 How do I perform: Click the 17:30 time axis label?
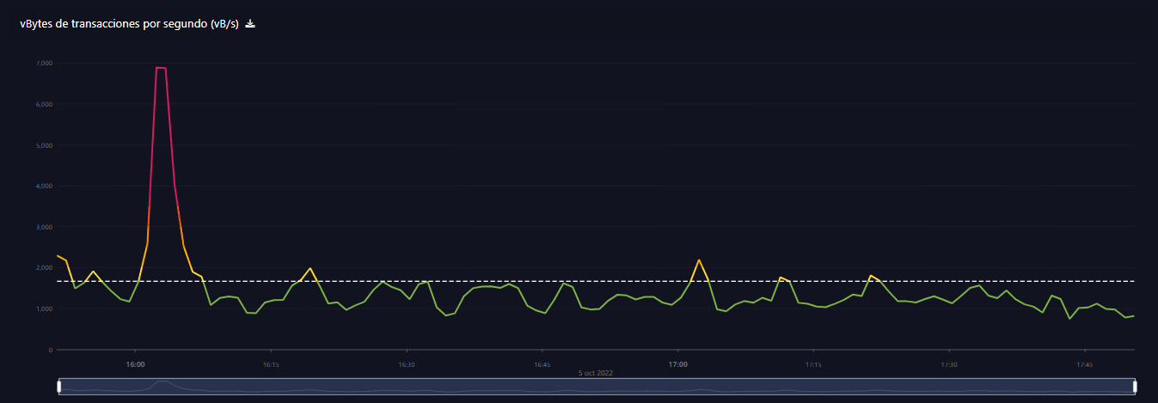(949, 364)
